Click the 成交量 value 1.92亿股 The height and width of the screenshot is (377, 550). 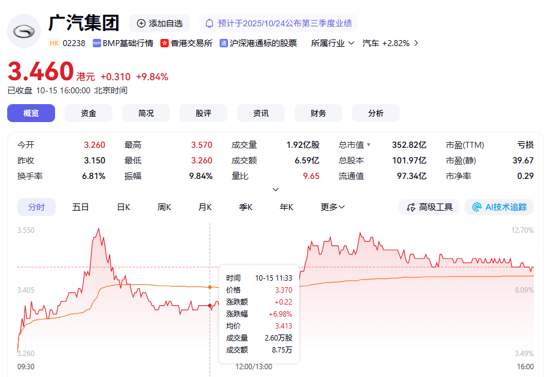point(303,145)
